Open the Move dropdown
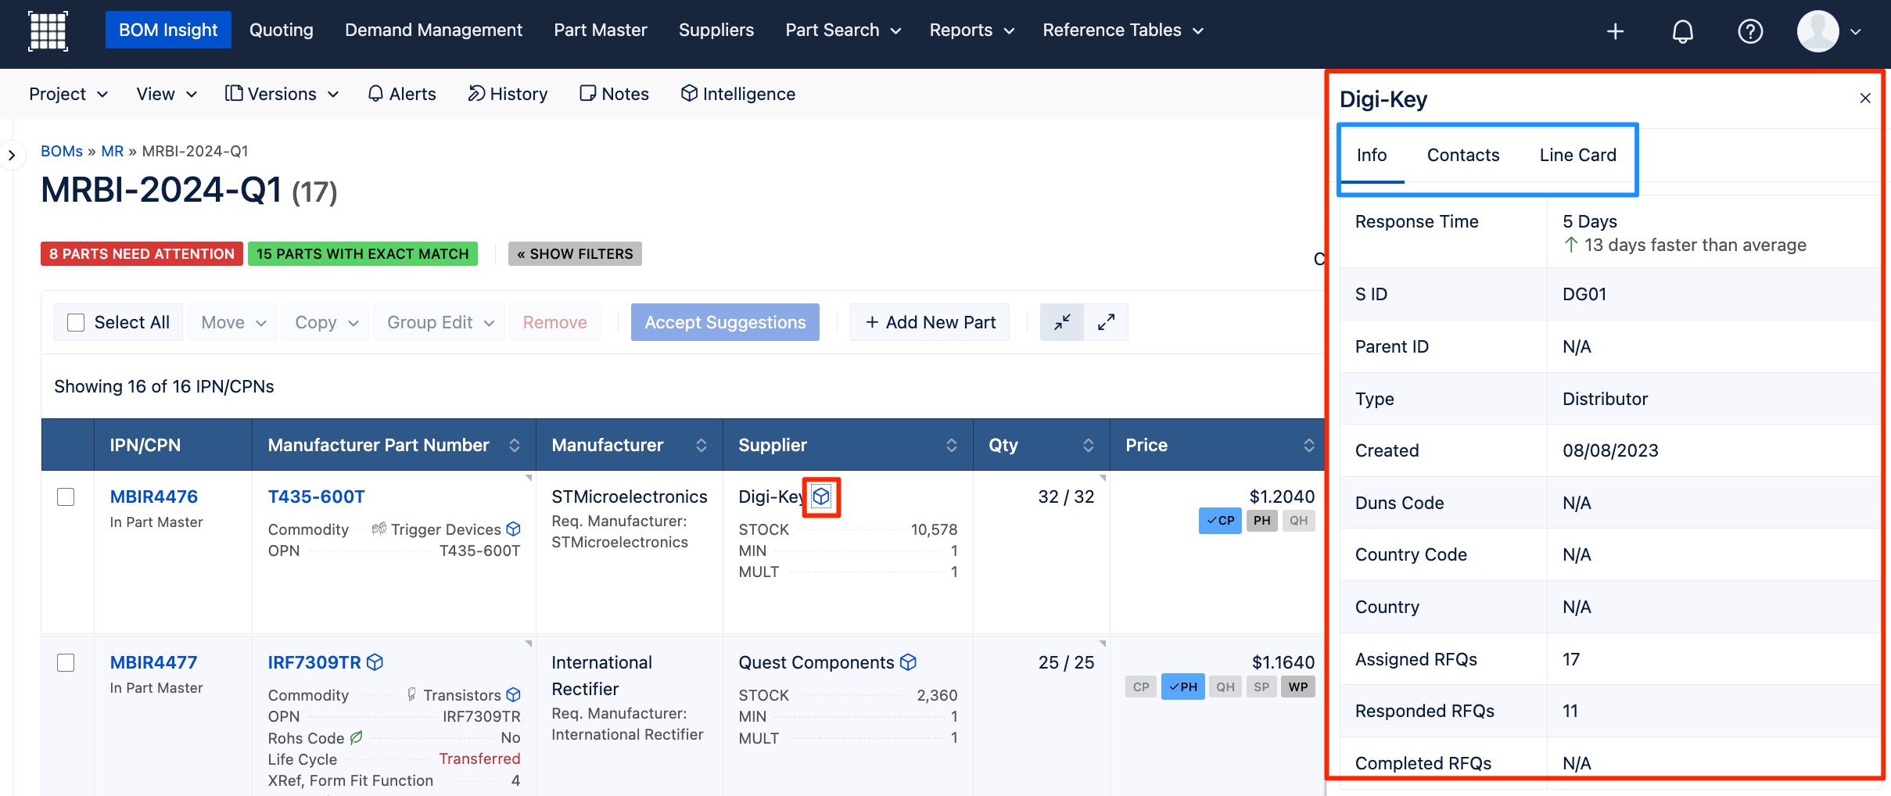 [x=233, y=322]
